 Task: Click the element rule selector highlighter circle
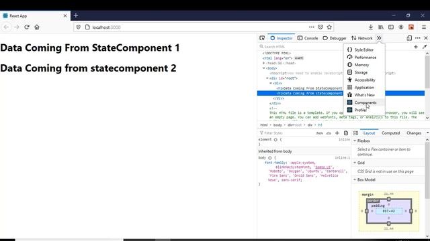point(275,140)
